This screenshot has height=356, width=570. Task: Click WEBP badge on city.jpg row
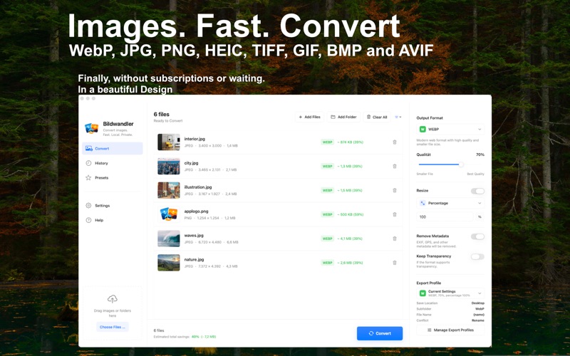(x=328, y=166)
